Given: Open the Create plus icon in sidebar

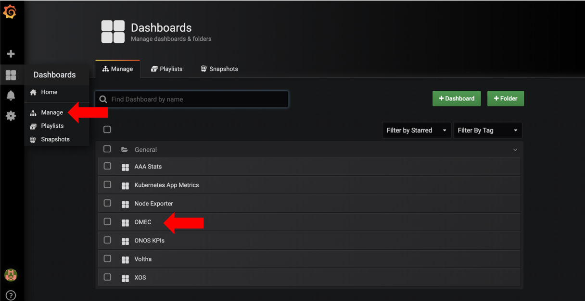Looking at the screenshot, I should [x=11, y=54].
